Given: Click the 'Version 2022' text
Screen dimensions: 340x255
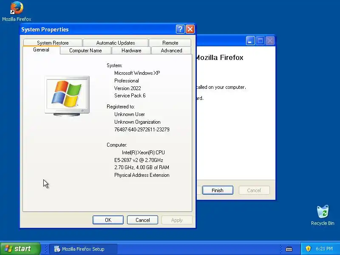Looking at the screenshot, I should (x=127, y=88).
